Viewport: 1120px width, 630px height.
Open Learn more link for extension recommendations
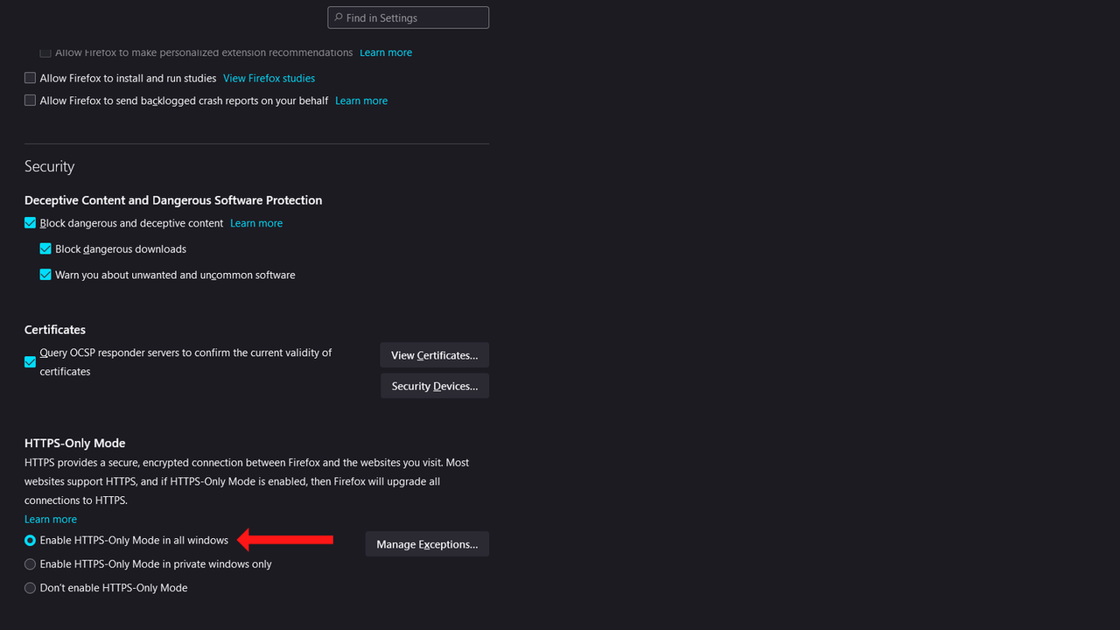(386, 52)
